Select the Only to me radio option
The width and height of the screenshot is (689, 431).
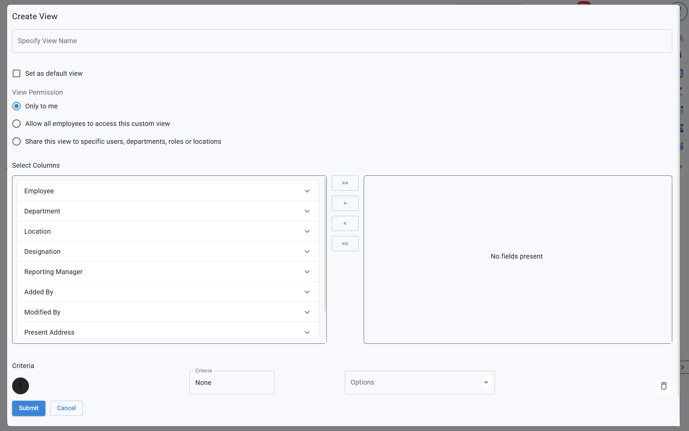pos(16,106)
